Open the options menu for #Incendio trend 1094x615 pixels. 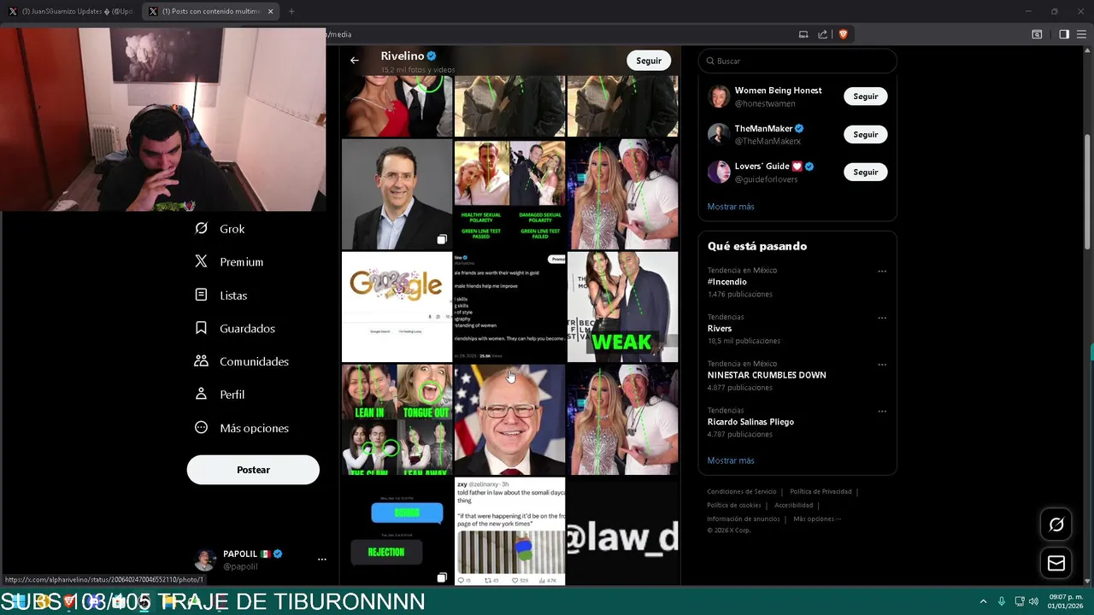point(882,272)
